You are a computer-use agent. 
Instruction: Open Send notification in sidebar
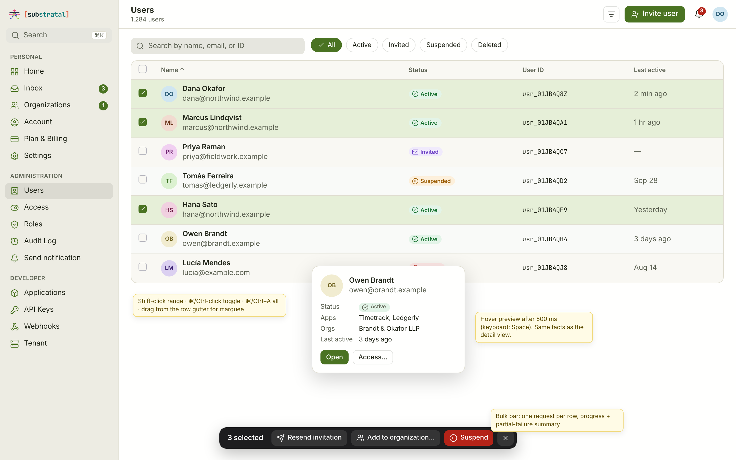[x=59, y=258]
